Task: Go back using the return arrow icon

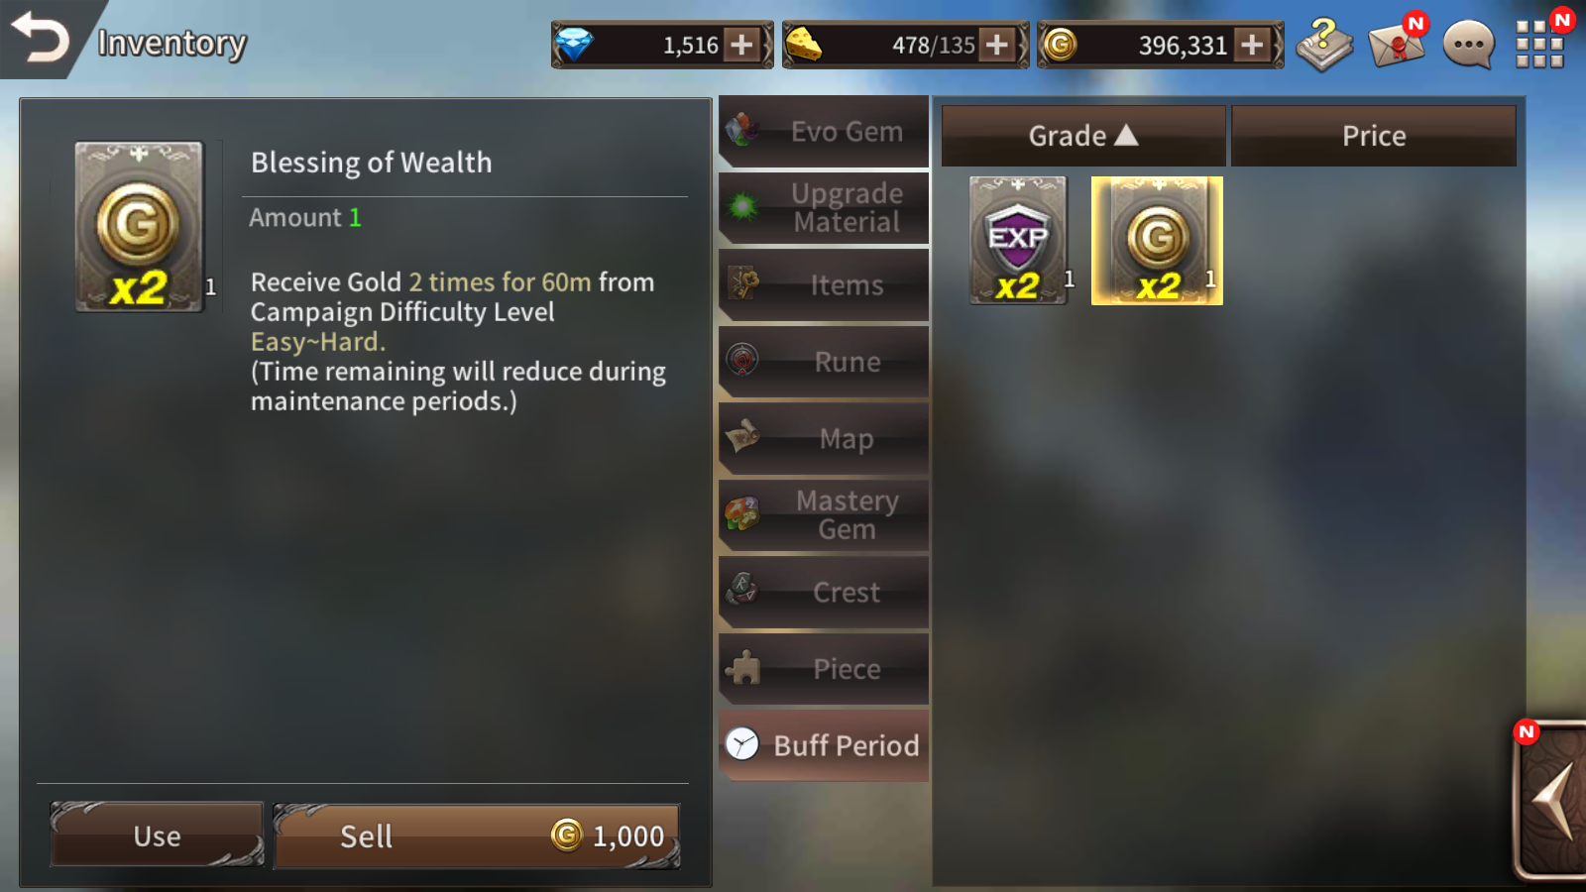Action: click(x=40, y=39)
